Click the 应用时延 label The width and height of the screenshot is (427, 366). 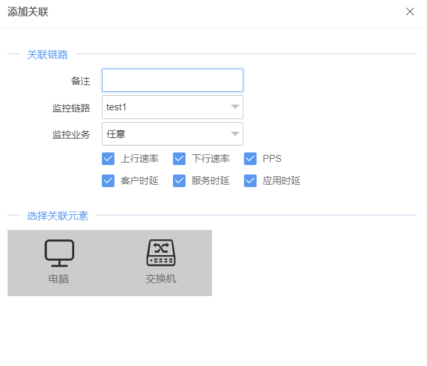(x=282, y=181)
